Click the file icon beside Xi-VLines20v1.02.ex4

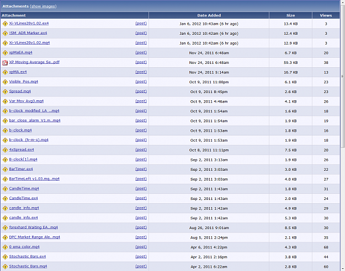[x=5, y=24]
